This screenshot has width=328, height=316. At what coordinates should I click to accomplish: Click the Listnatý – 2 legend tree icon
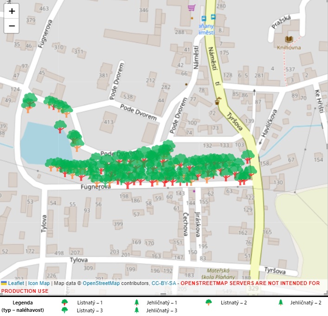pyautogui.click(x=209, y=303)
